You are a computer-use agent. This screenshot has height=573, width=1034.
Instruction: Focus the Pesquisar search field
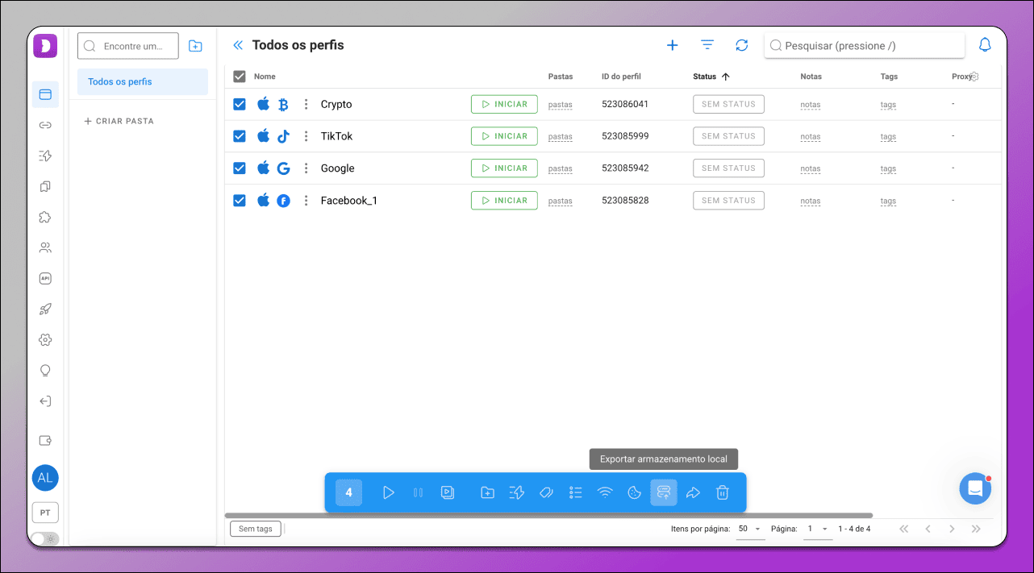[865, 46]
